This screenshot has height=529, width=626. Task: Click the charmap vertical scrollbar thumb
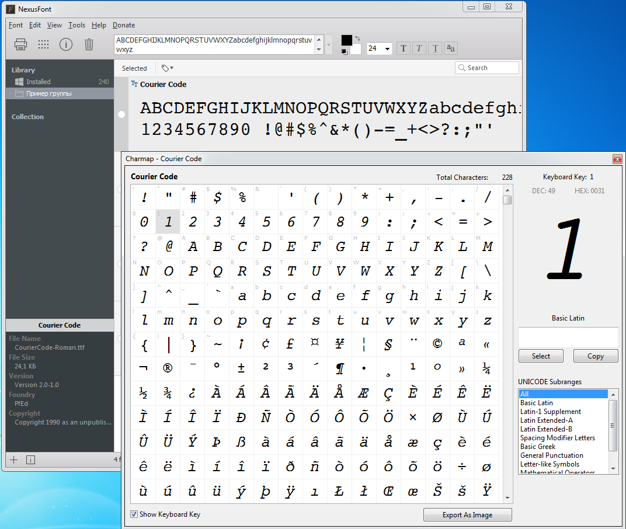pyautogui.click(x=507, y=200)
